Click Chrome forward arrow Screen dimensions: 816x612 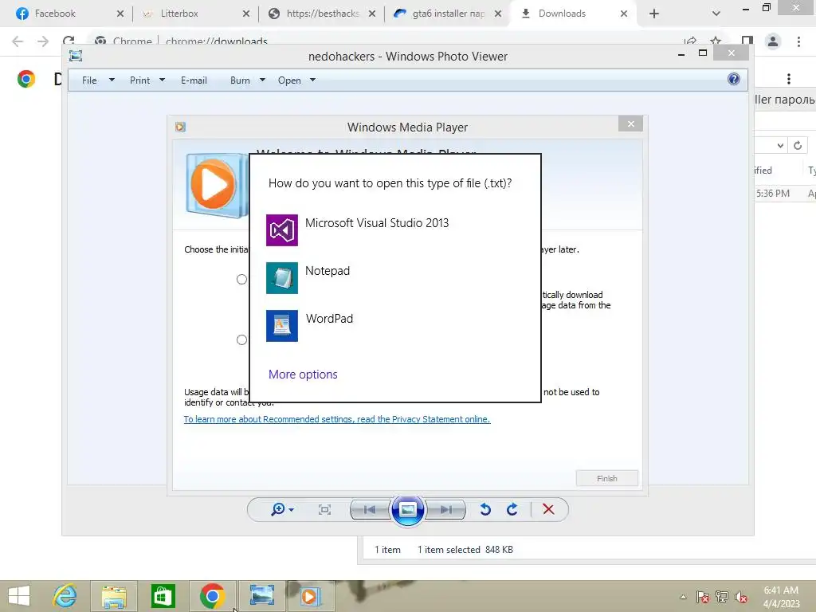click(x=43, y=41)
